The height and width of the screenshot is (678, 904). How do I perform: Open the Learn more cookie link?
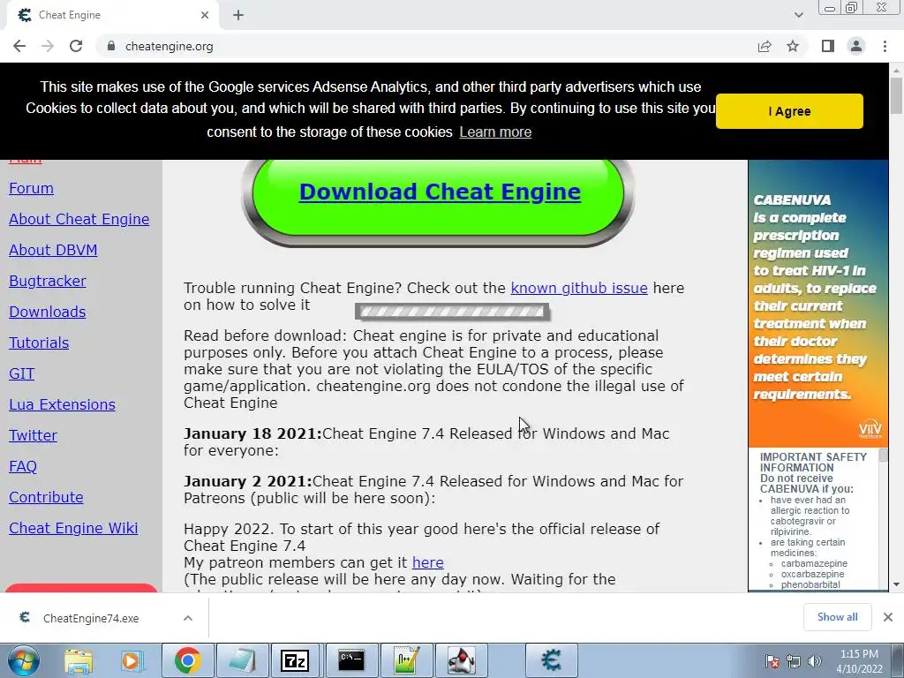[x=495, y=132]
